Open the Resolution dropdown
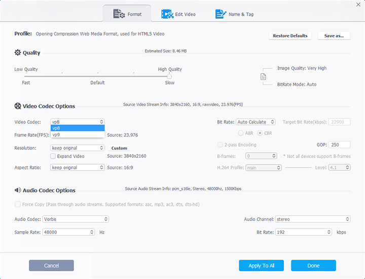Image resolution: width=365 pixels, height=279 pixels. (78, 148)
